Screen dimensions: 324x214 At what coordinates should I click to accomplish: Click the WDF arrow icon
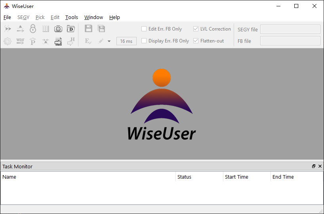[x=20, y=41]
